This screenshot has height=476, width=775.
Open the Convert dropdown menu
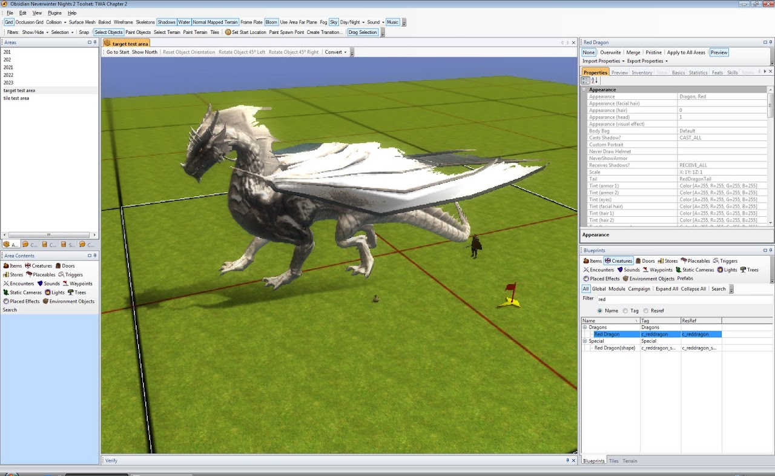tap(335, 52)
